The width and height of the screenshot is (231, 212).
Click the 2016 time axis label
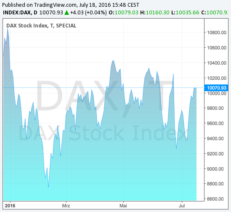10,206
